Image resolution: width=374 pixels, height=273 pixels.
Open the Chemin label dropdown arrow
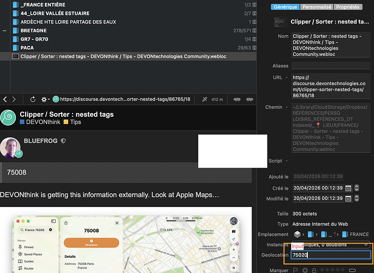point(287,107)
